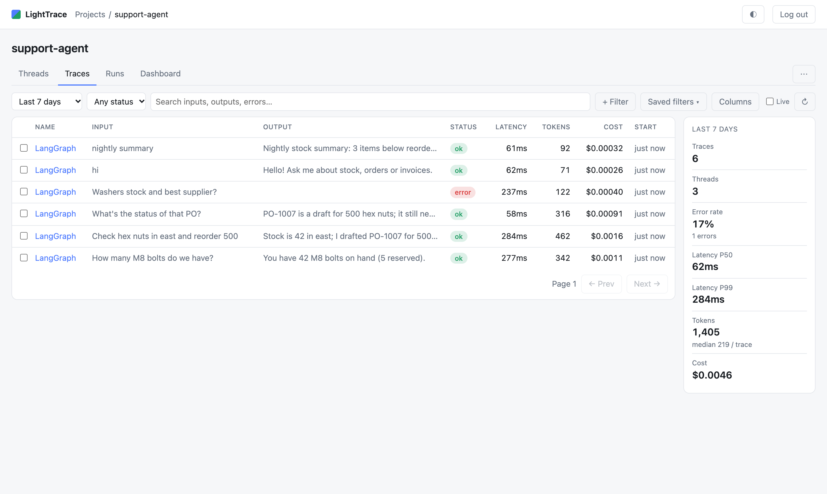Tick the 'Check hex nuts' trace checkbox

click(24, 236)
